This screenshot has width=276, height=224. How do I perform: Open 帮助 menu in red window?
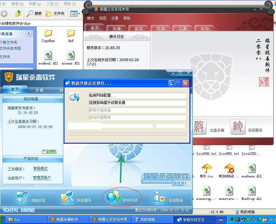tap(127, 18)
